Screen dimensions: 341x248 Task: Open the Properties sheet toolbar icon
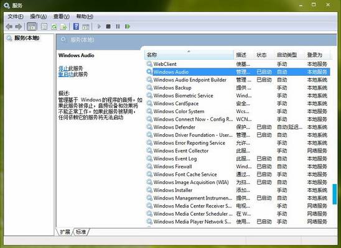(44, 27)
